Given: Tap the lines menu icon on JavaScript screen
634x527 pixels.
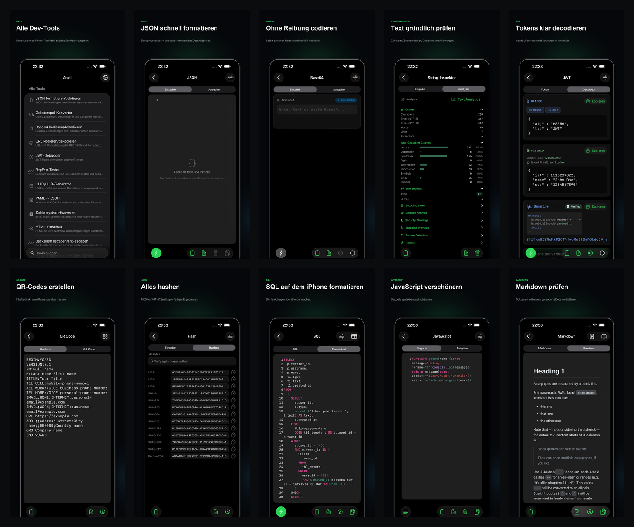Looking at the screenshot, I should pos(406,512).
